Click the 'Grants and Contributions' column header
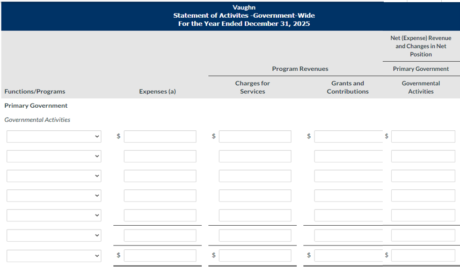This screenshot has height=267, width=460. point(348,87)
